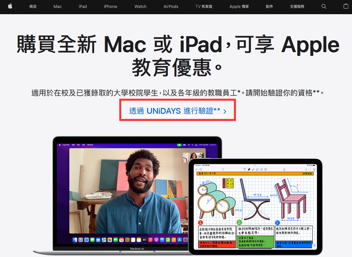Screen dimensions: 352x257
Task: Click the Music app icon in MacBook dock
Action: (x=150, y=240)
